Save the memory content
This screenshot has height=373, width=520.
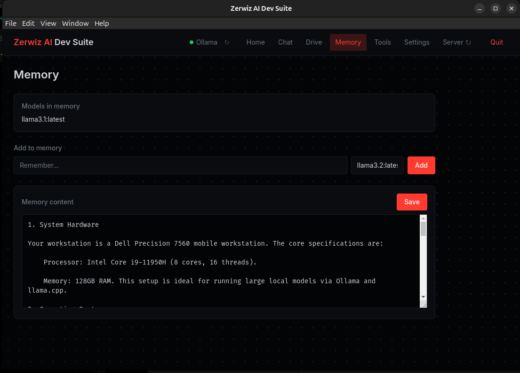412,202
